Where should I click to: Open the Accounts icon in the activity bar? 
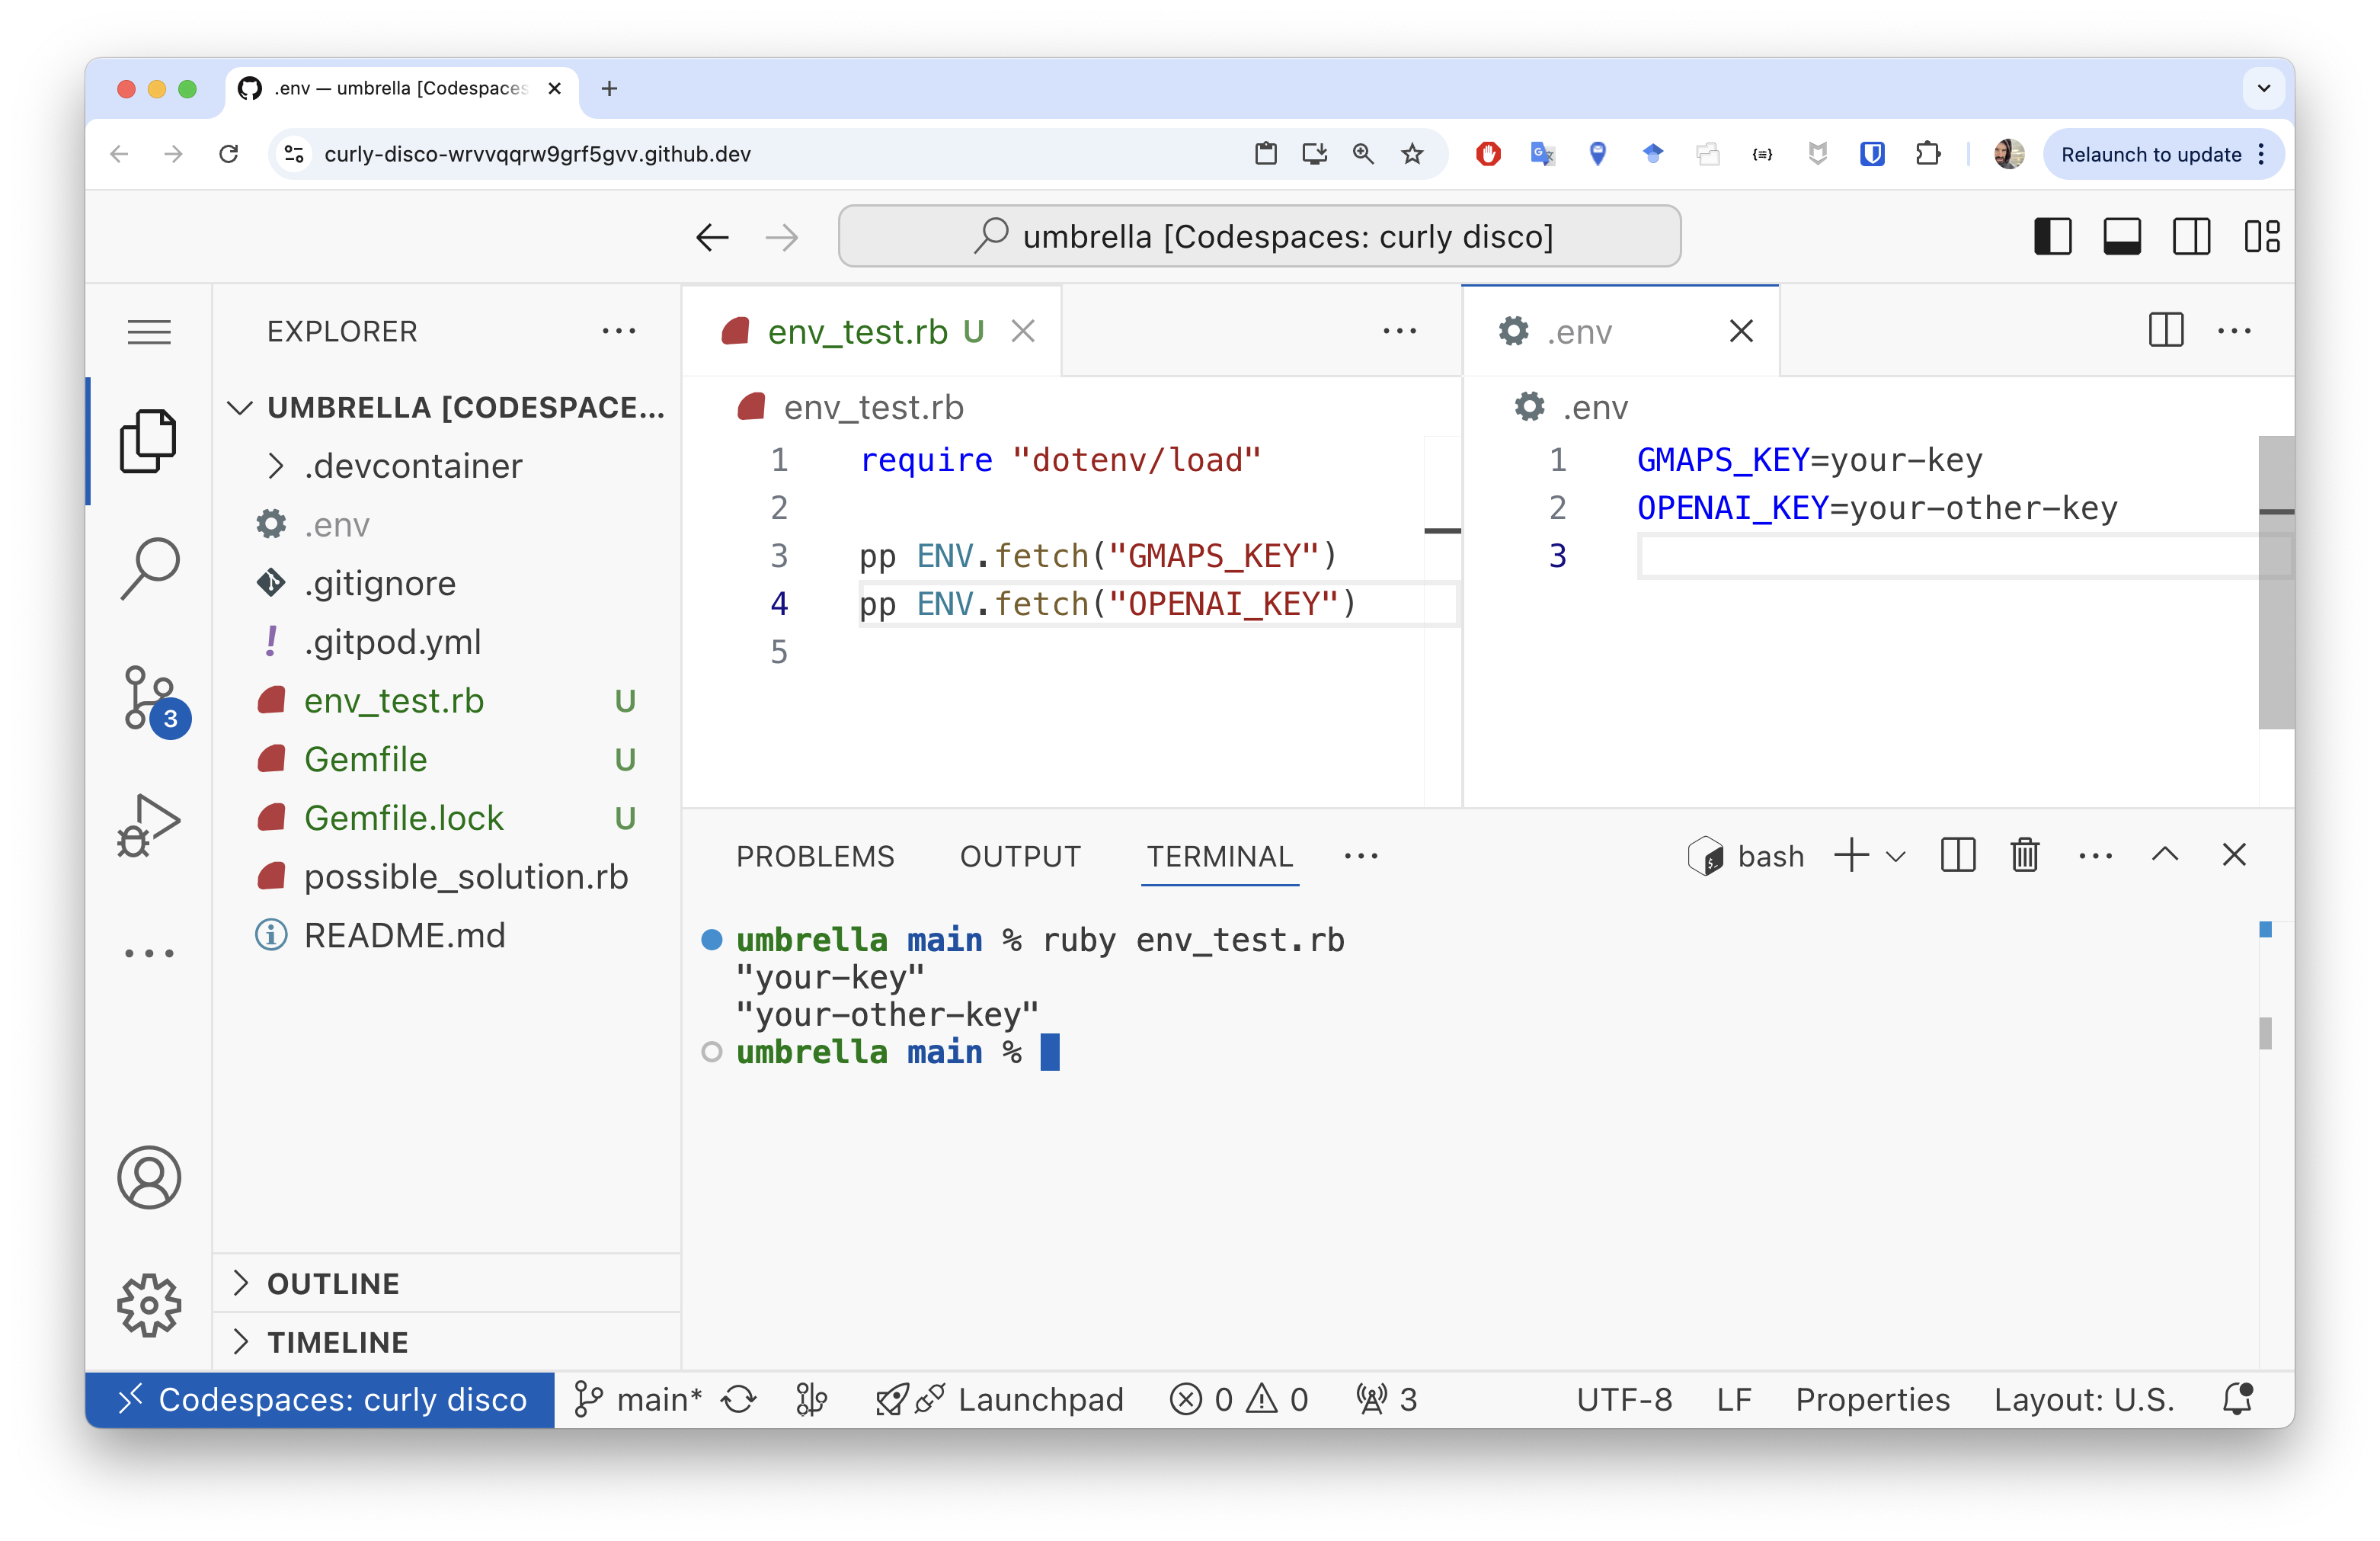click(x=149, y=1177)
